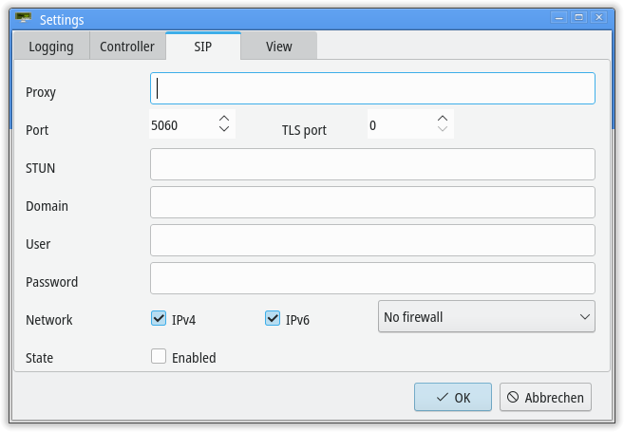Click the Settings window app icon

23,18
